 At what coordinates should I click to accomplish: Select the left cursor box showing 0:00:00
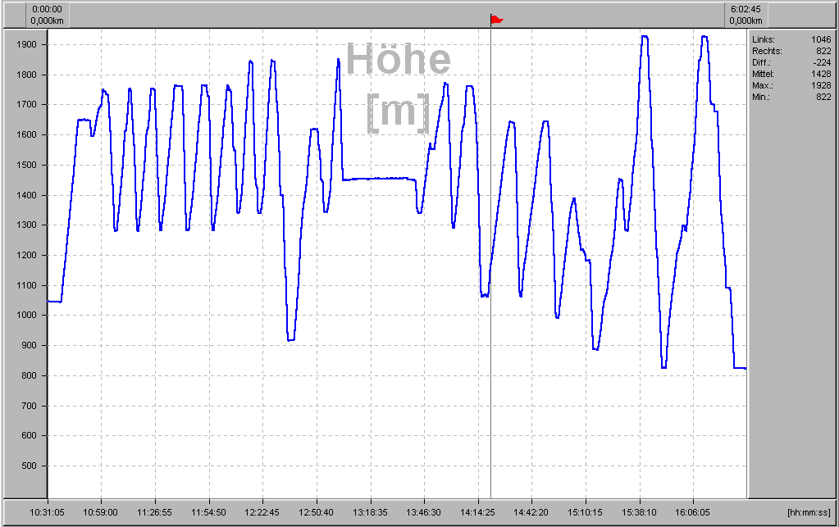[x=48, y=15]
